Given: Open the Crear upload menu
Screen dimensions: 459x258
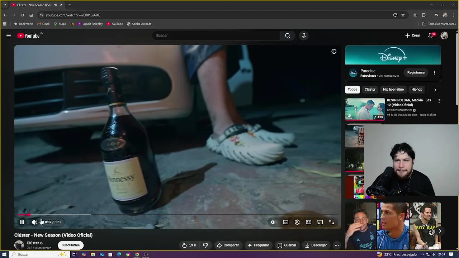Looking at the screenshot, I should click(x=413, y=35).
